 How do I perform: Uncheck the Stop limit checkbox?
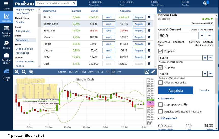(x=160, y=51)
